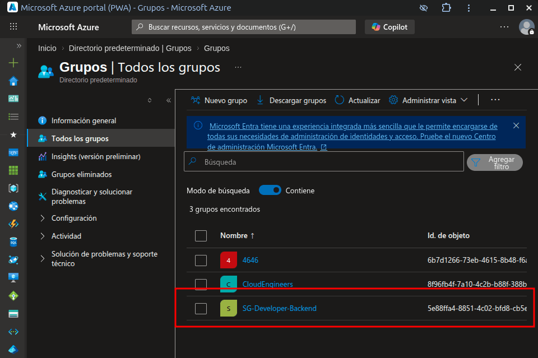Open Información general menu item
Screen dimensions: 538x358
coord(84,120)
